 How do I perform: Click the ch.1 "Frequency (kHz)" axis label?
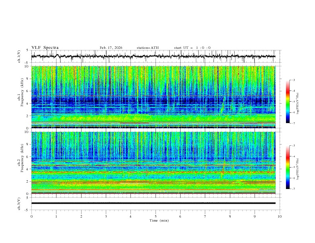[x=22, y=92]
